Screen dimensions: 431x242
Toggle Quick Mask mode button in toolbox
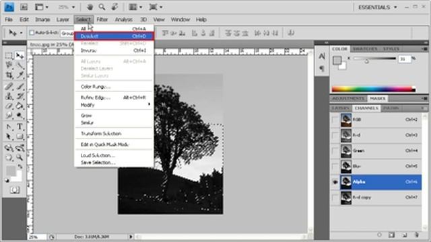[x=15, y=190]
